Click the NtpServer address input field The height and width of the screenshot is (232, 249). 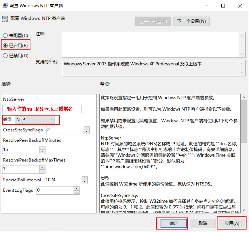pyautogui.click(x=42, y=109)
